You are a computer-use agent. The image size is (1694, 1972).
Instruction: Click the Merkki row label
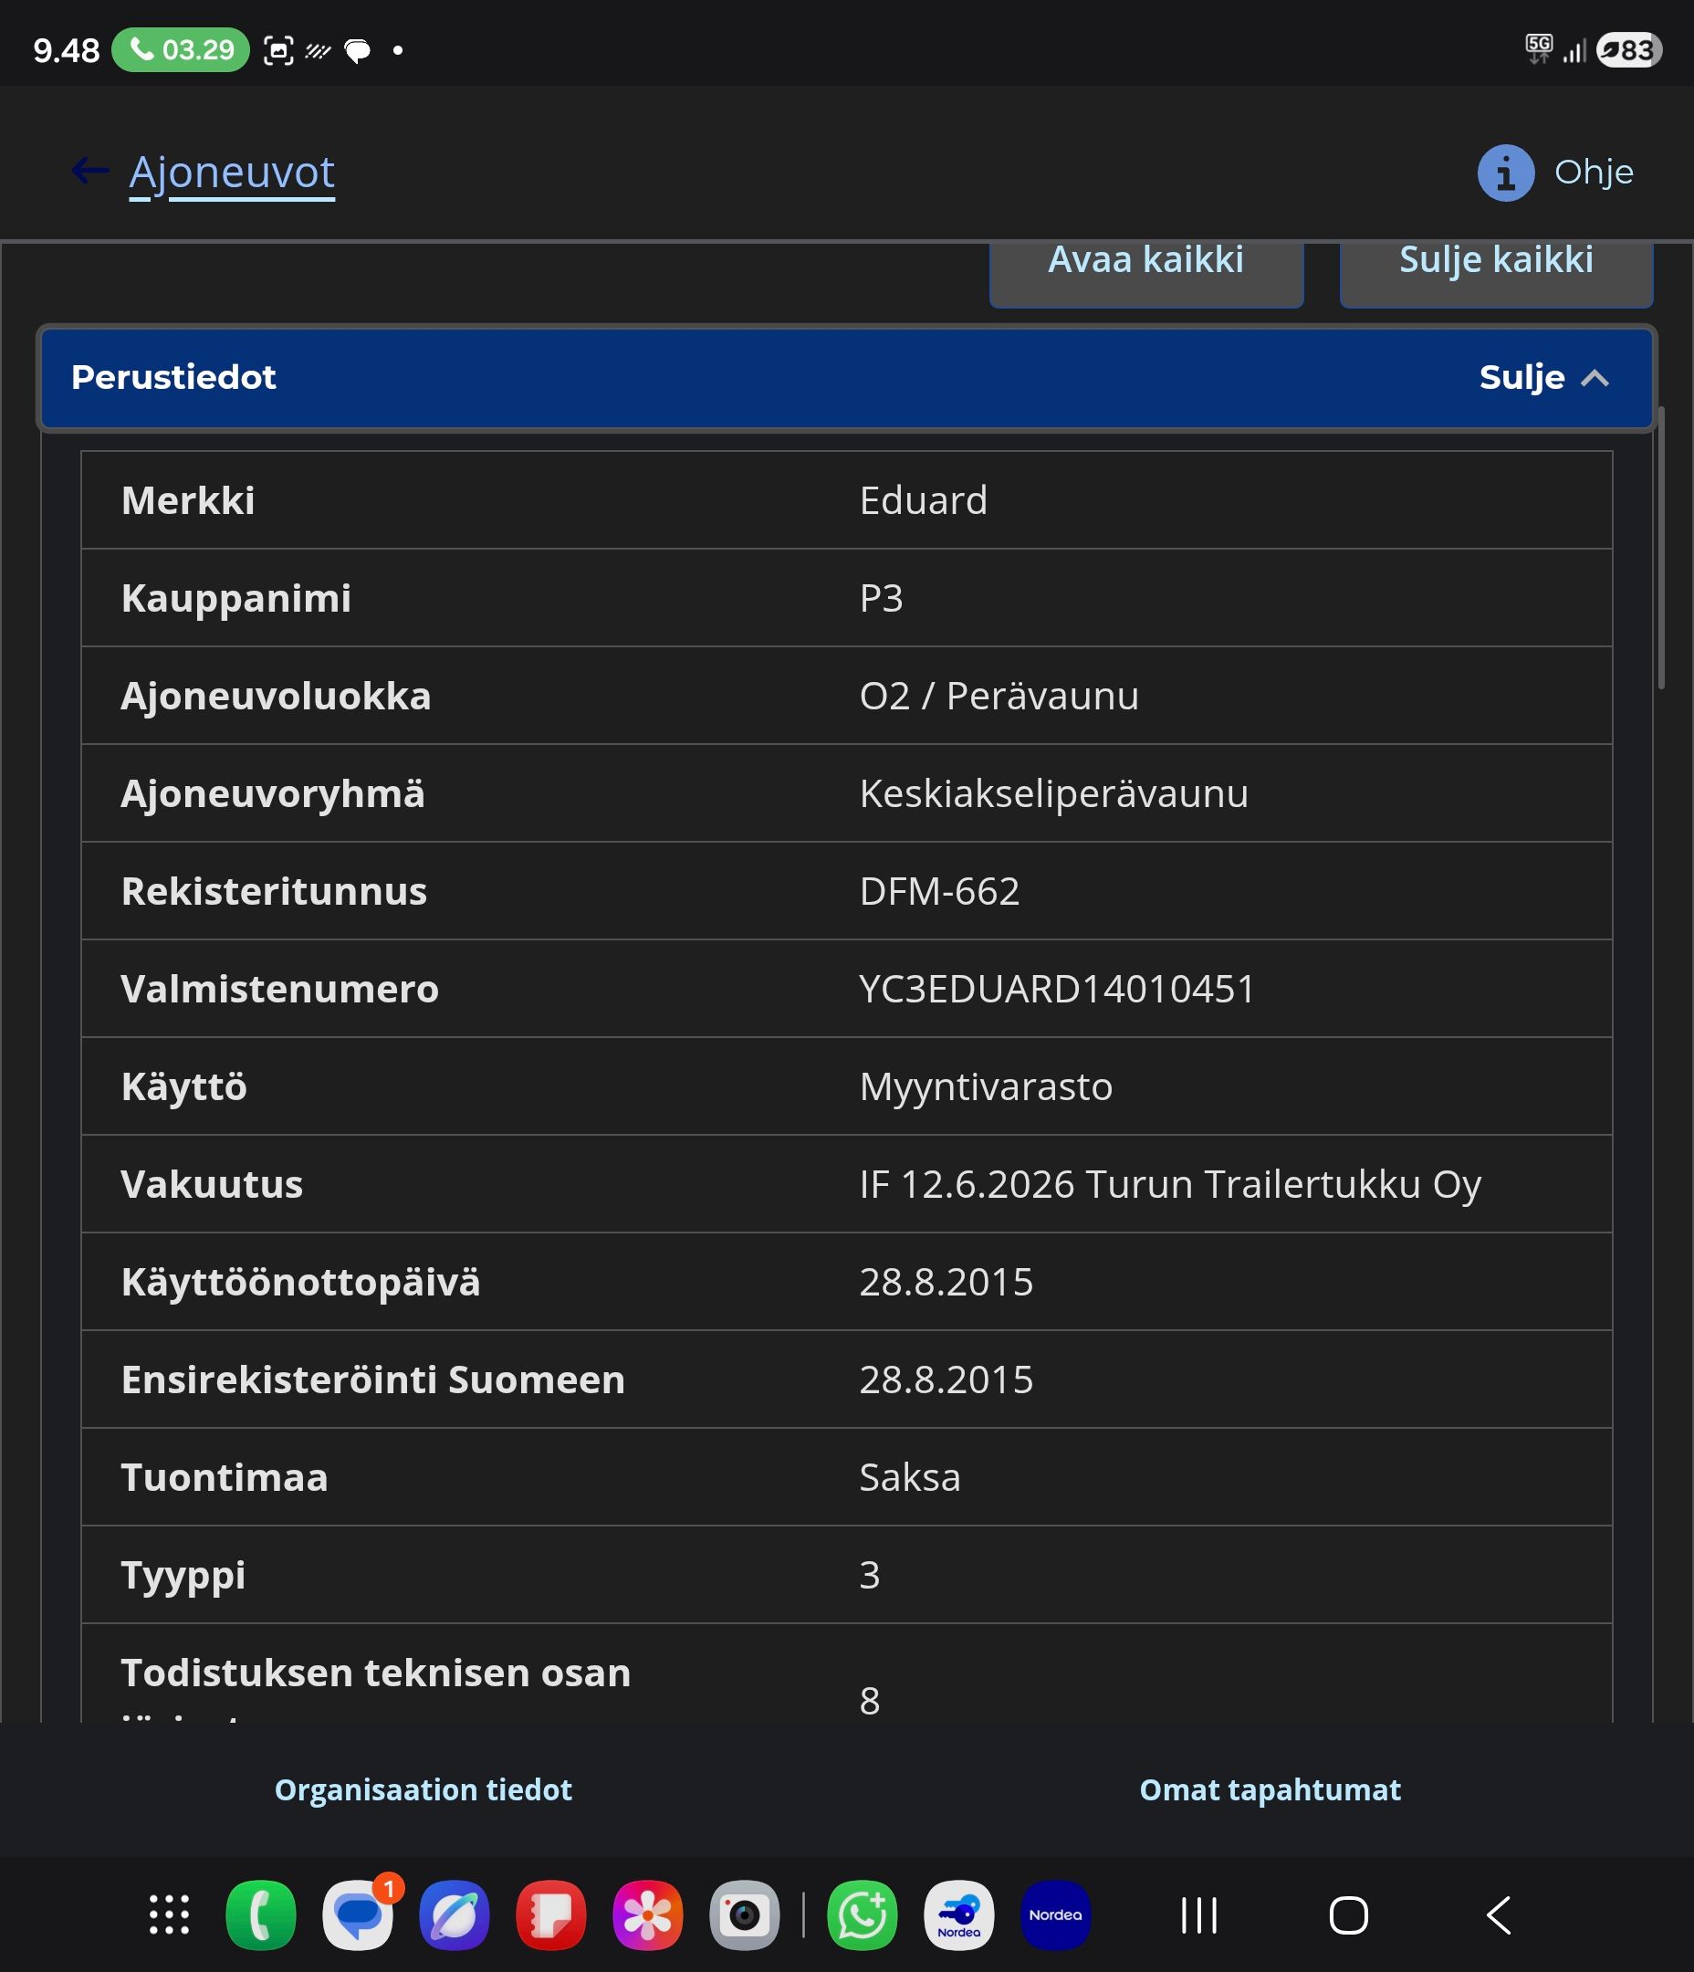(187, 500)
